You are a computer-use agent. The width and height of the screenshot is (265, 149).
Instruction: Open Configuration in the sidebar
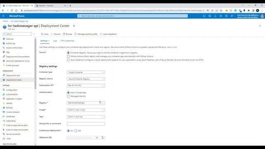[x=12, y=90]
